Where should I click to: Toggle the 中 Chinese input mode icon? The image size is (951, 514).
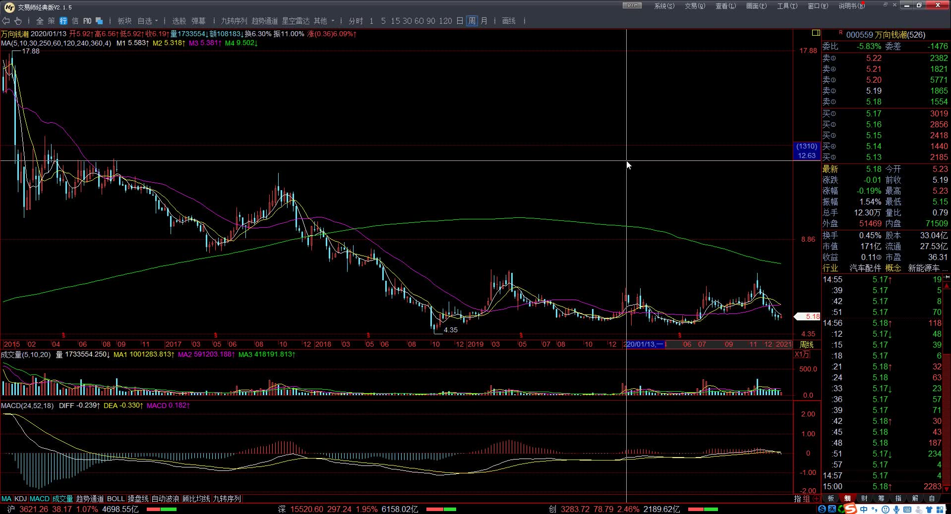[864, 509]
